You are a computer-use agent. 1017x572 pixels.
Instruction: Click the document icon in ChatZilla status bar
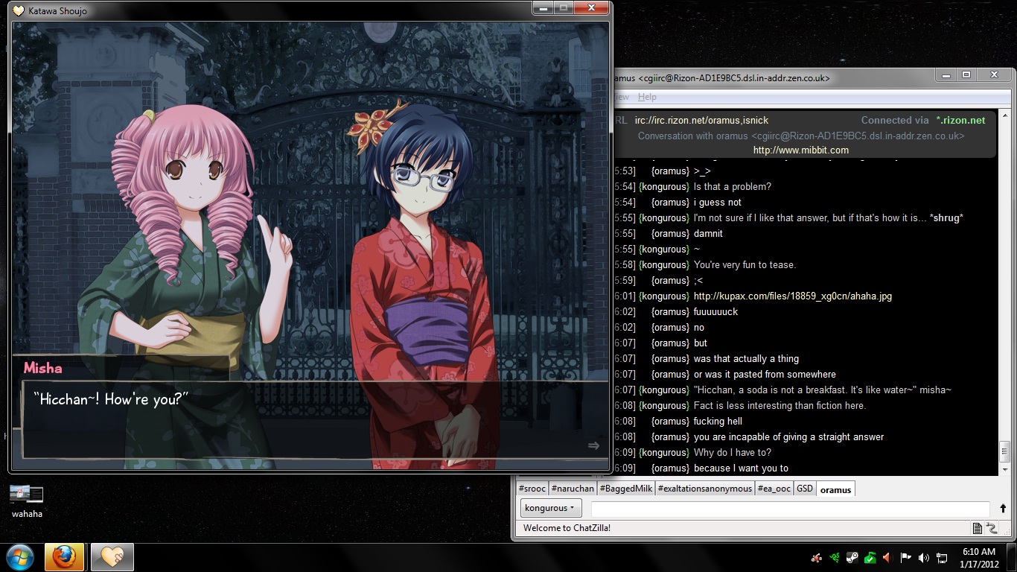(978, 528)
